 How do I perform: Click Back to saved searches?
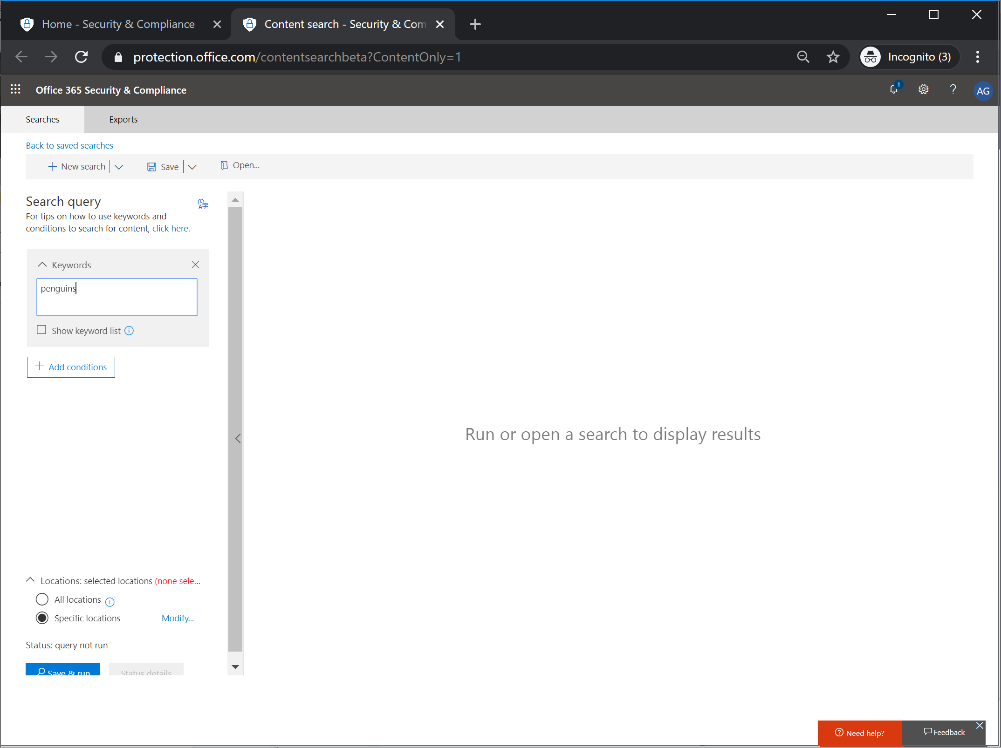tap(69, 145)
